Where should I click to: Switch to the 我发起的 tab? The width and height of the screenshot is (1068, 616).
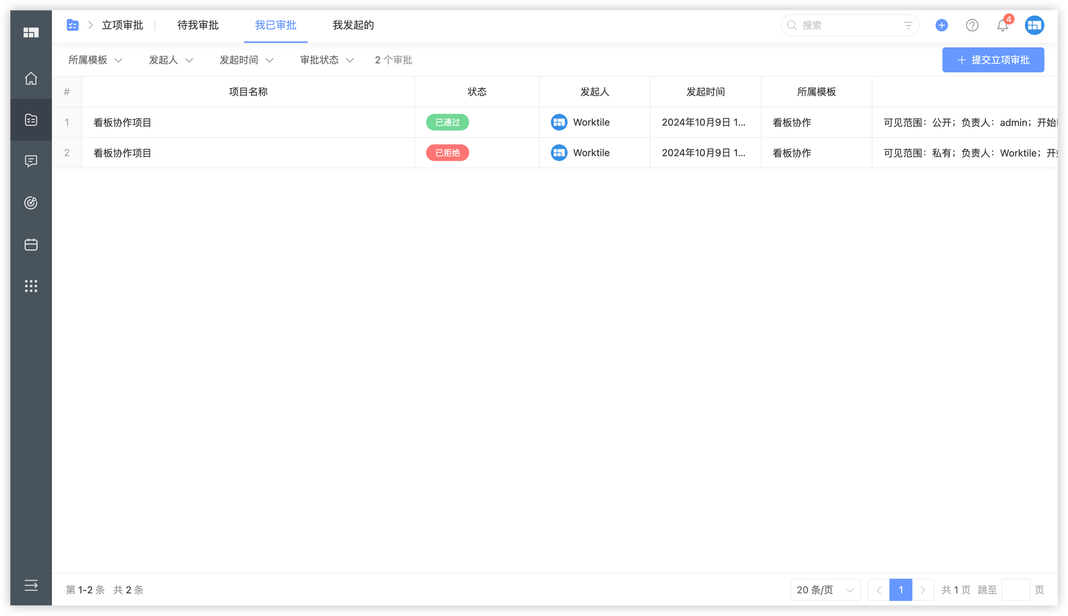(x=352, y=25)
